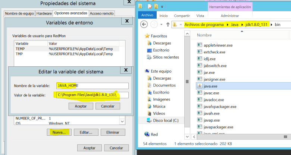This screenshot has height=155, width=291.
Task: Click the javac.exe file icon
Action: 200,93
